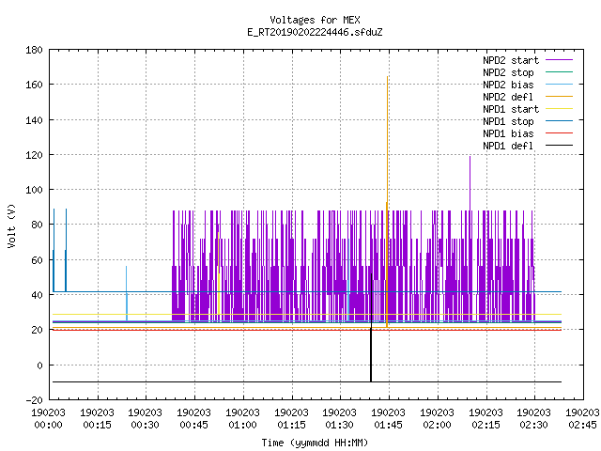Click the 'NPD1 defl' legend label
The width and height of the screenshot is (601, 451).
point(508,147)
